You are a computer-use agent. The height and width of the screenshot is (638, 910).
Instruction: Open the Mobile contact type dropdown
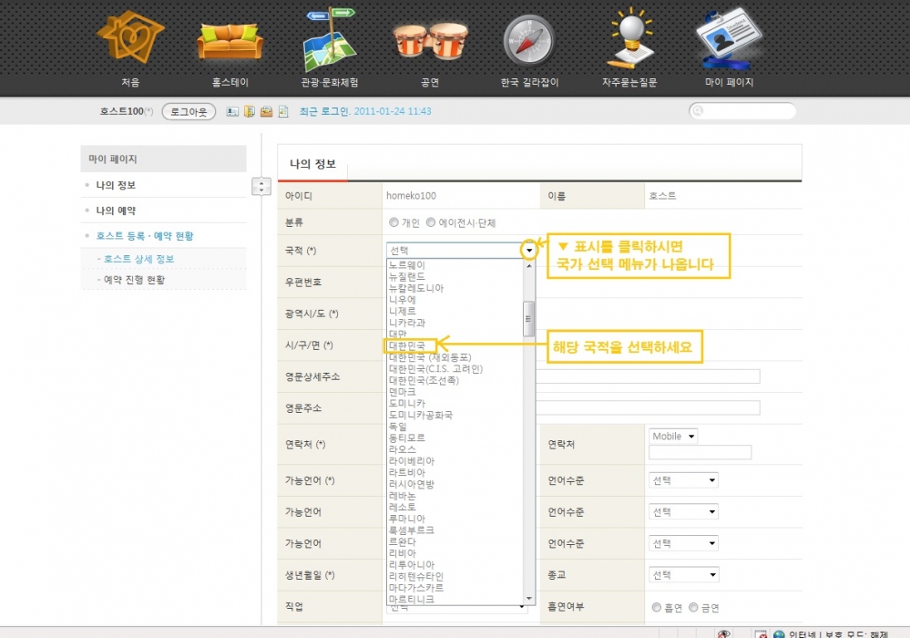[x=673, y=436]
